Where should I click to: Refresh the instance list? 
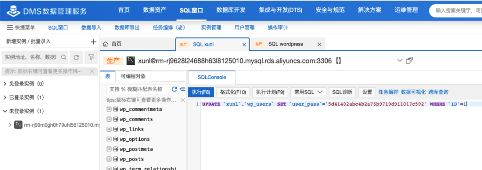tap(76, 57)
